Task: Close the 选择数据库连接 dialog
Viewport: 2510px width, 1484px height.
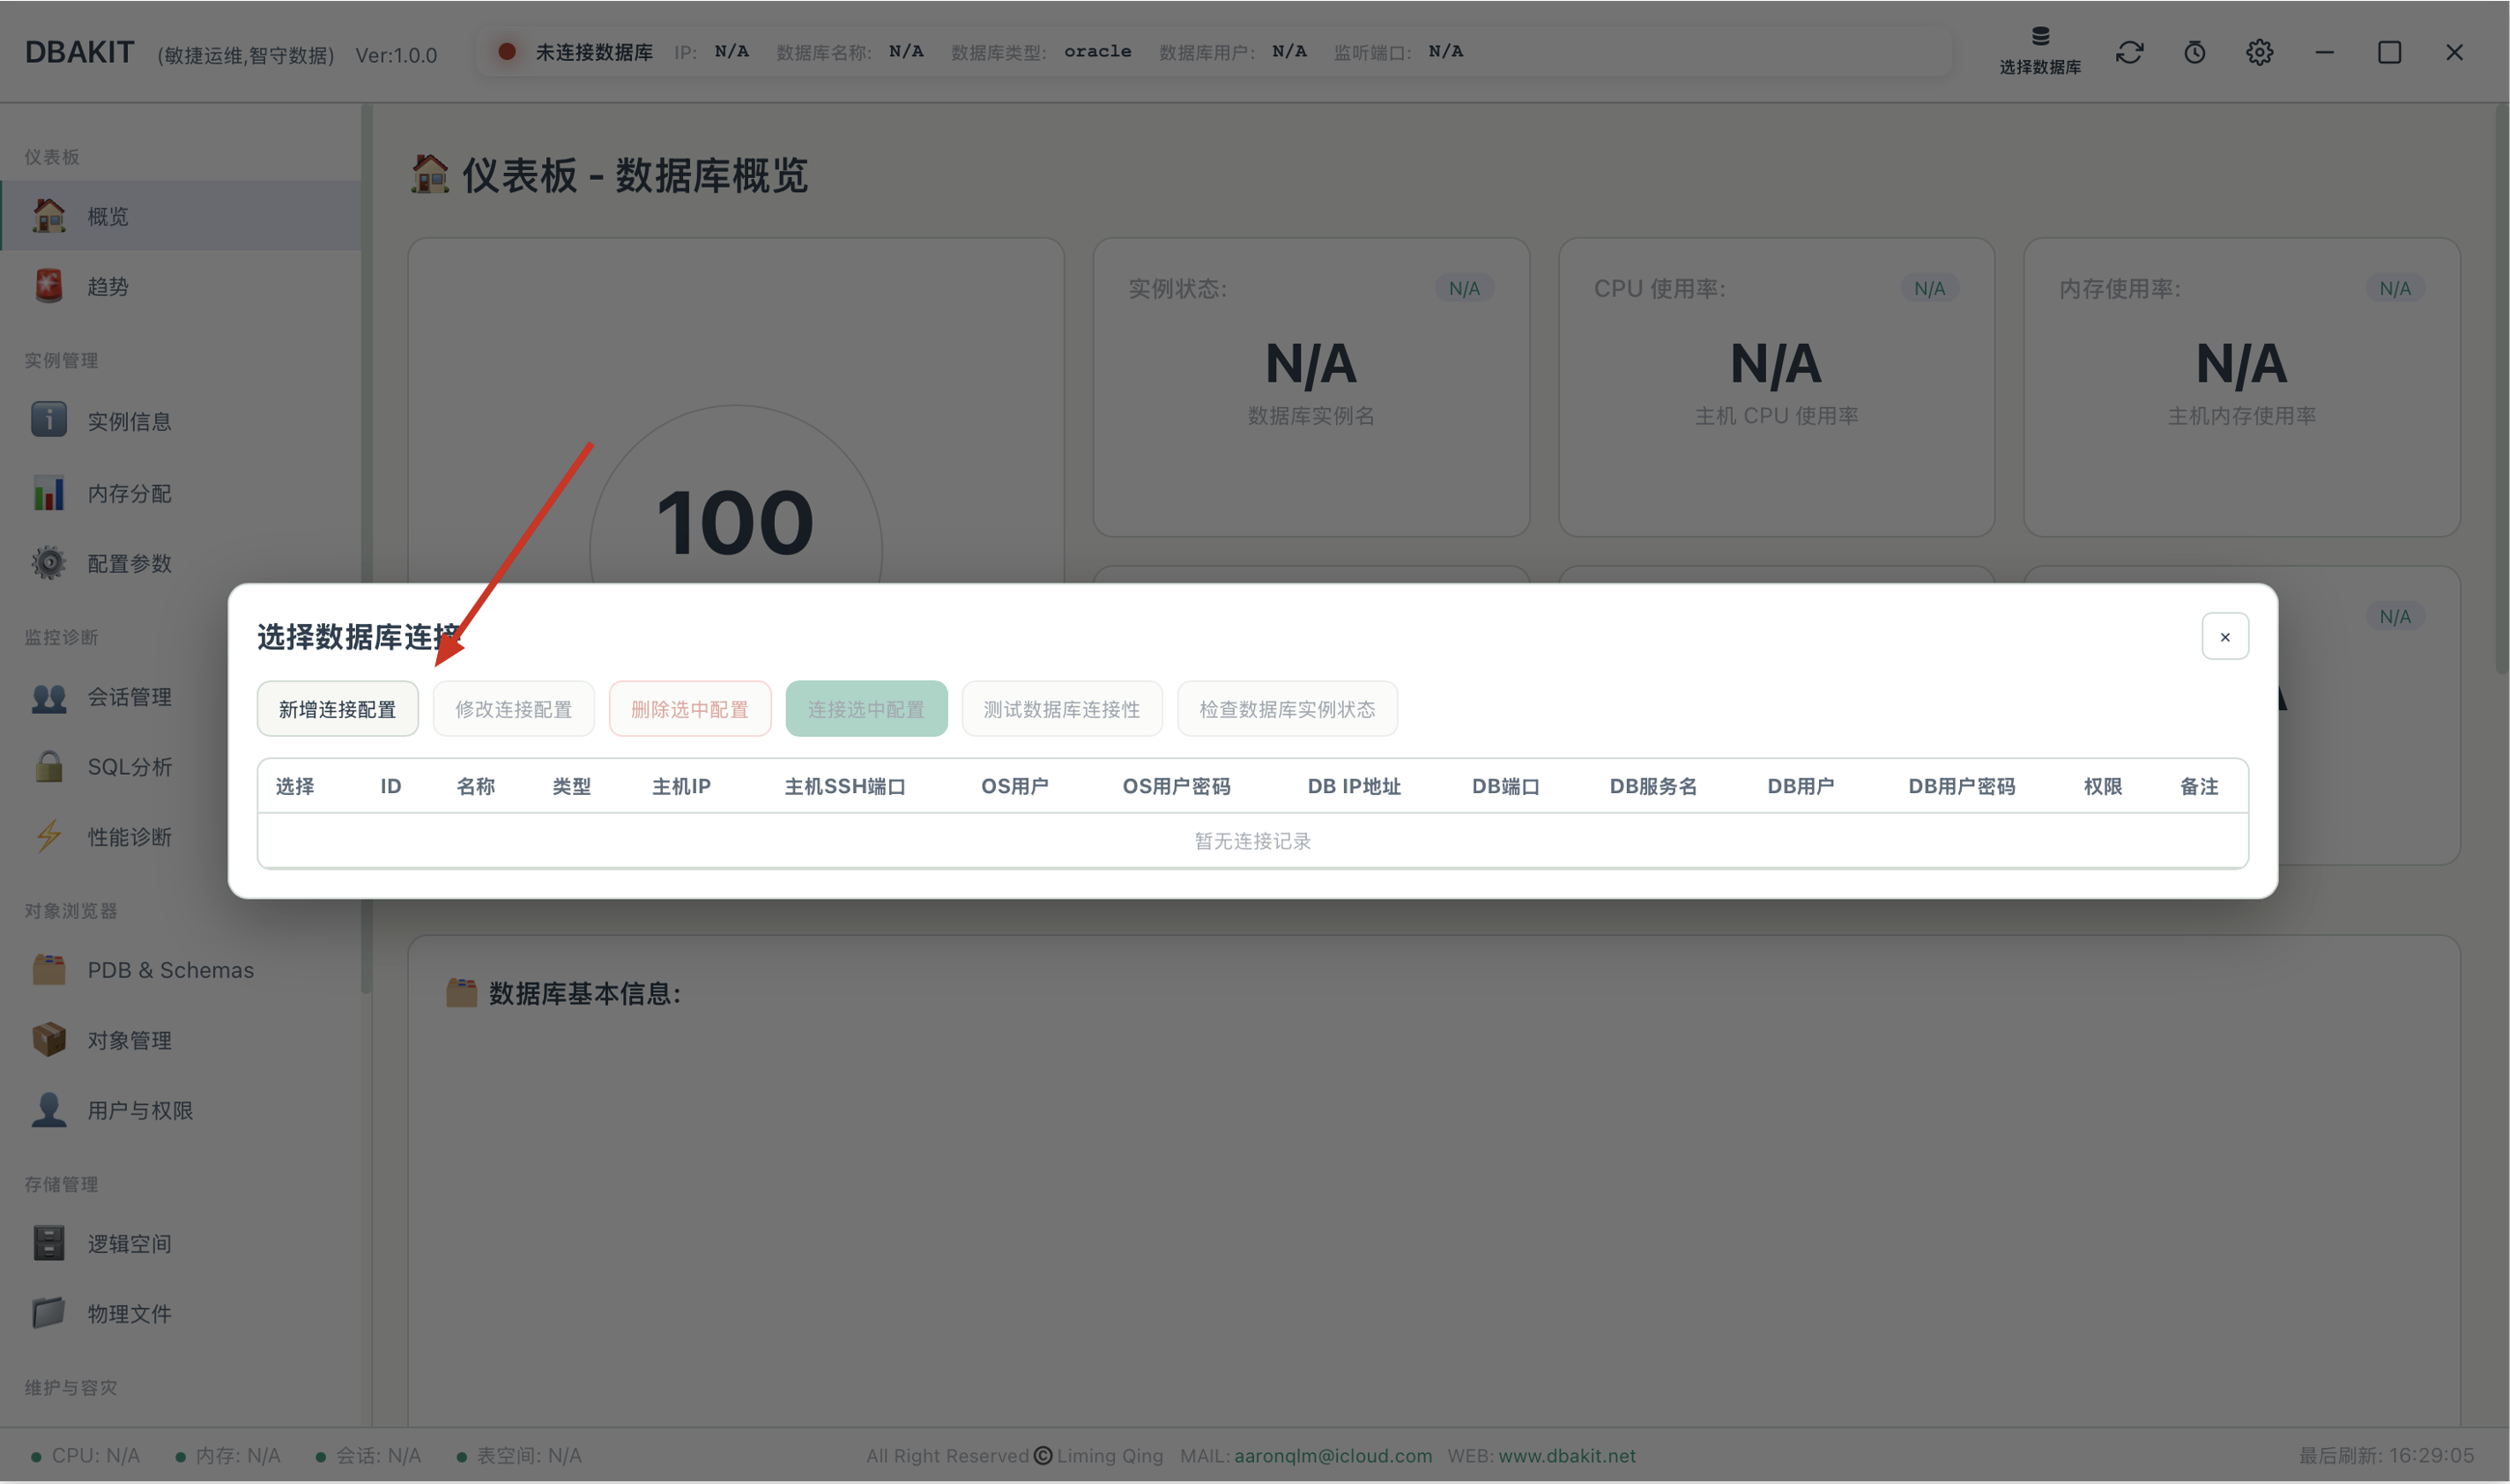Action: pos(2224,636)
